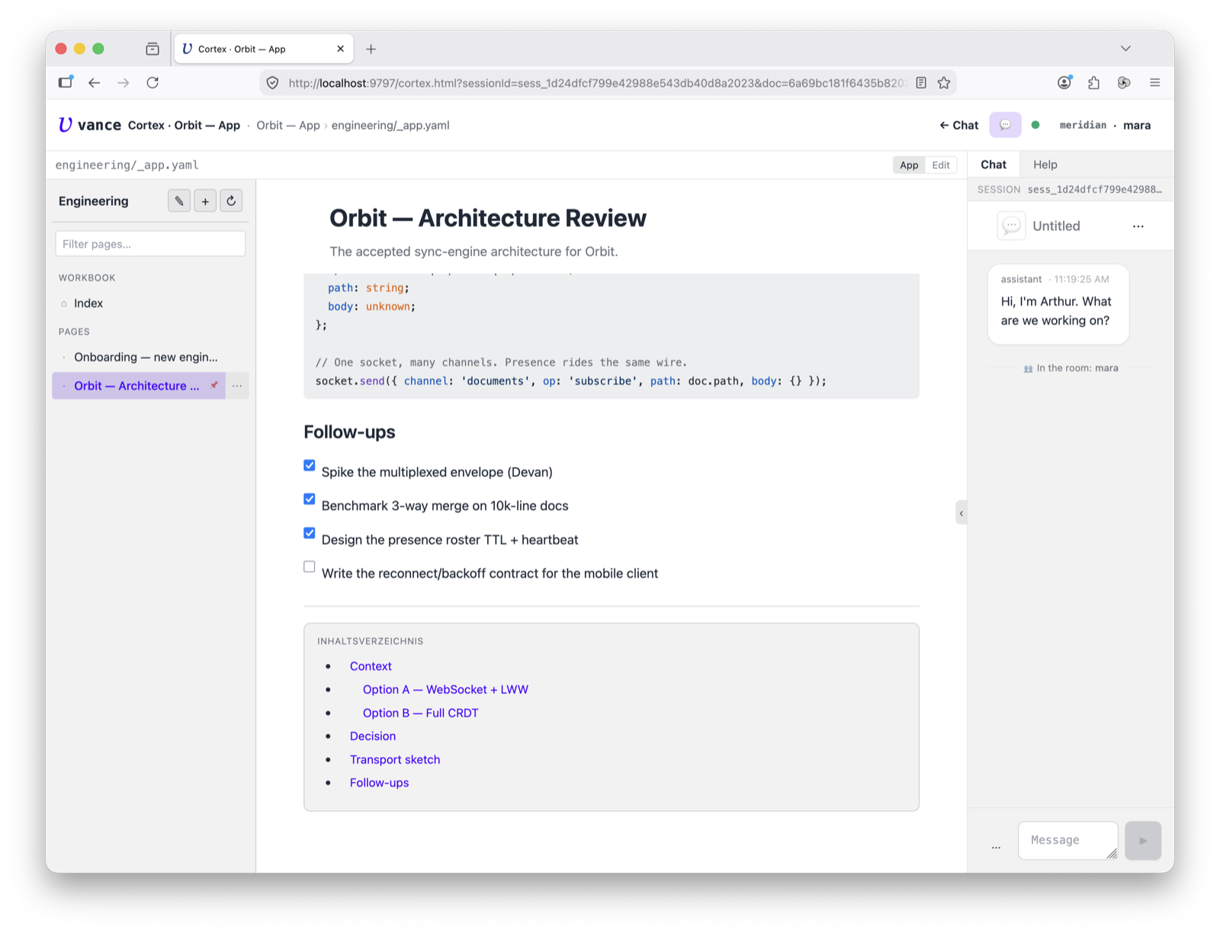This screenshot has height=933, width=1220.
Task: Uncheck Design the presence roster TTL + heartbeat
Action: coord(310,533)
